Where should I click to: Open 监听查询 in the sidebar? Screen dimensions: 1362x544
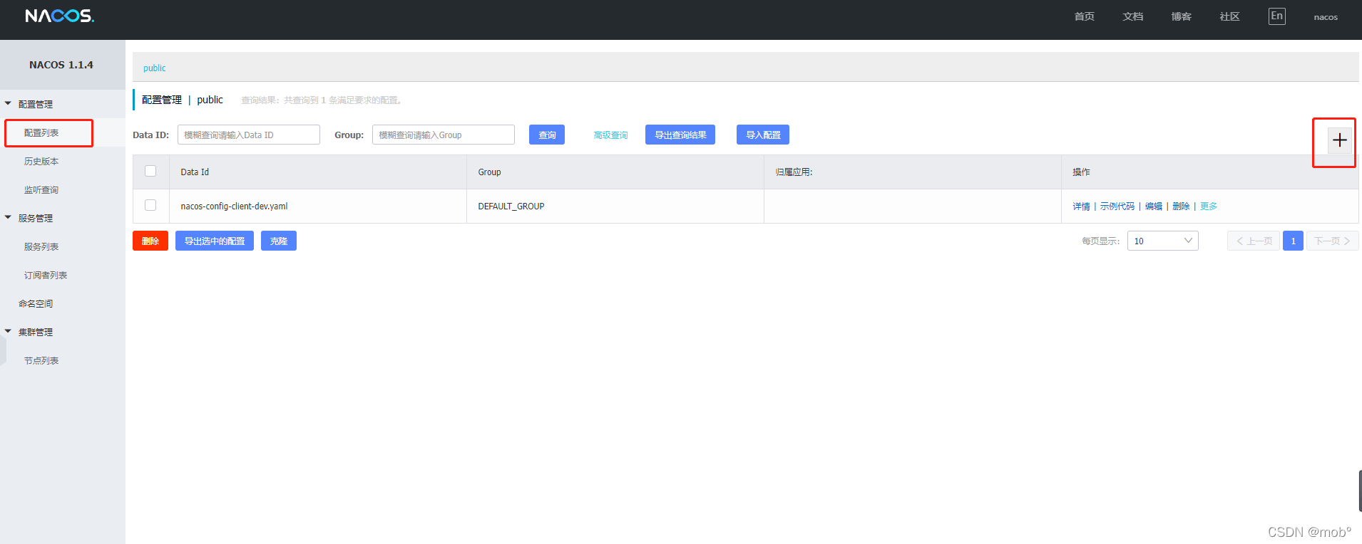(41, 189)
